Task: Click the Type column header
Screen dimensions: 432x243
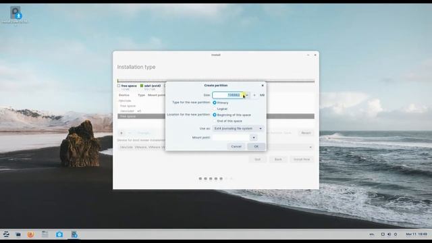Action: [x=141, y=95]
